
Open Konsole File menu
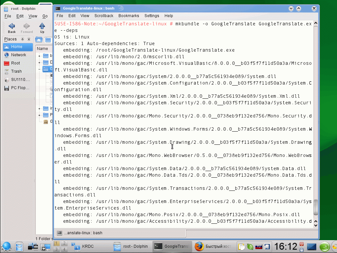point(60,16)
